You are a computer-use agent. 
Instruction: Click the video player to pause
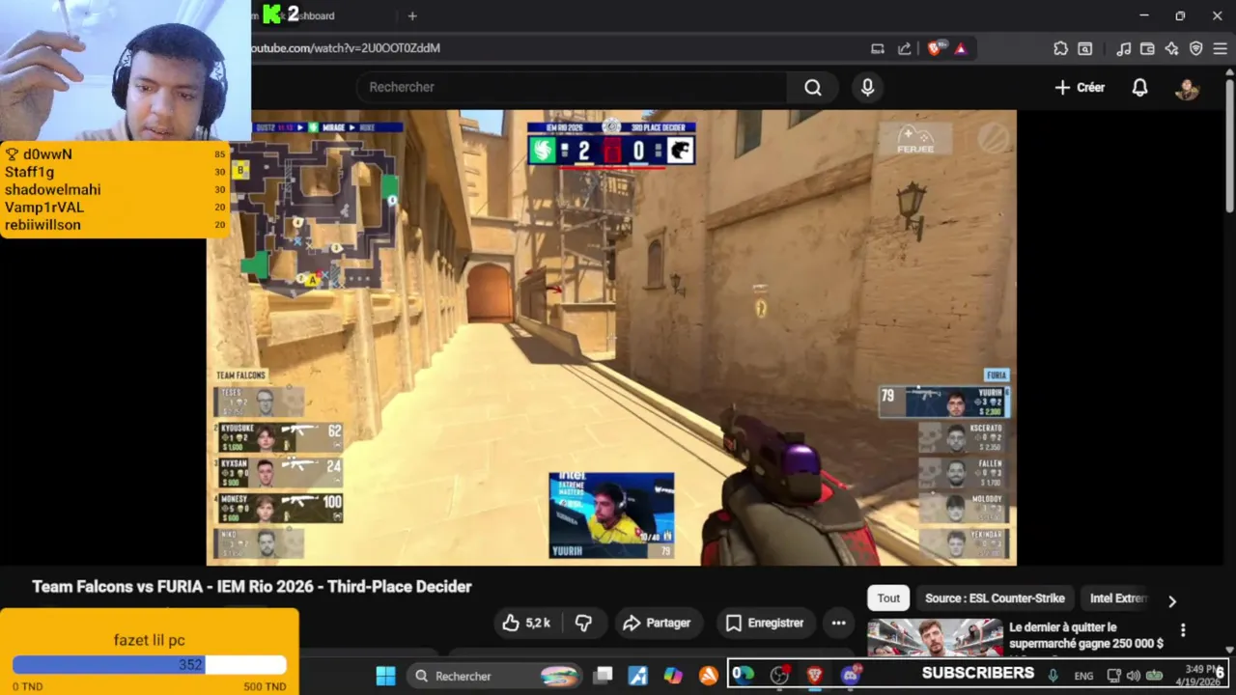click(611, 337)
